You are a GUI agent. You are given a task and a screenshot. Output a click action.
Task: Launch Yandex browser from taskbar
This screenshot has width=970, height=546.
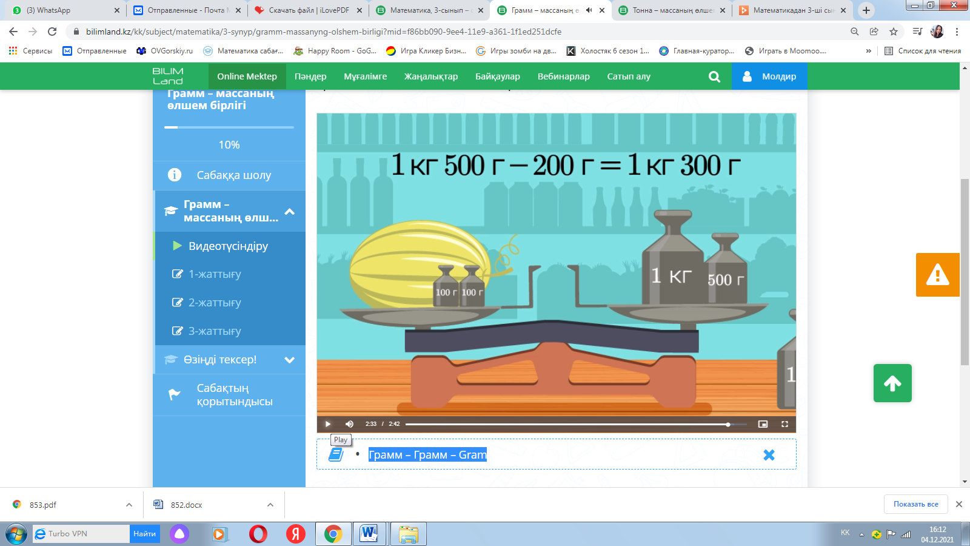click(x=296, y=534)
